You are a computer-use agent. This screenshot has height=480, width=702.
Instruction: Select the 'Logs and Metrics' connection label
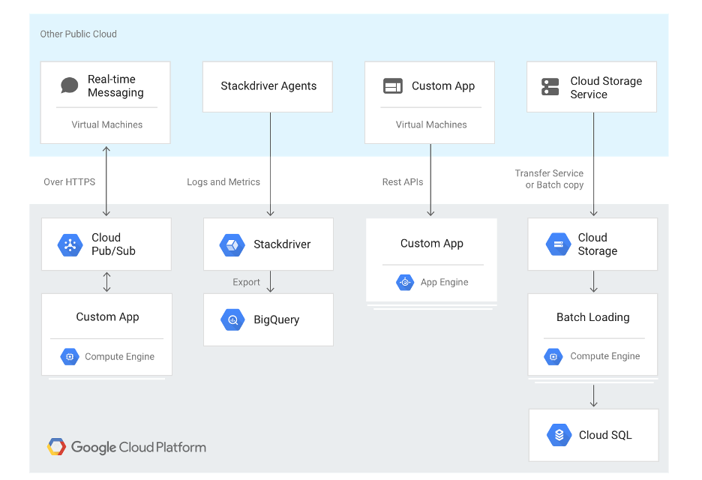point(223,182)
